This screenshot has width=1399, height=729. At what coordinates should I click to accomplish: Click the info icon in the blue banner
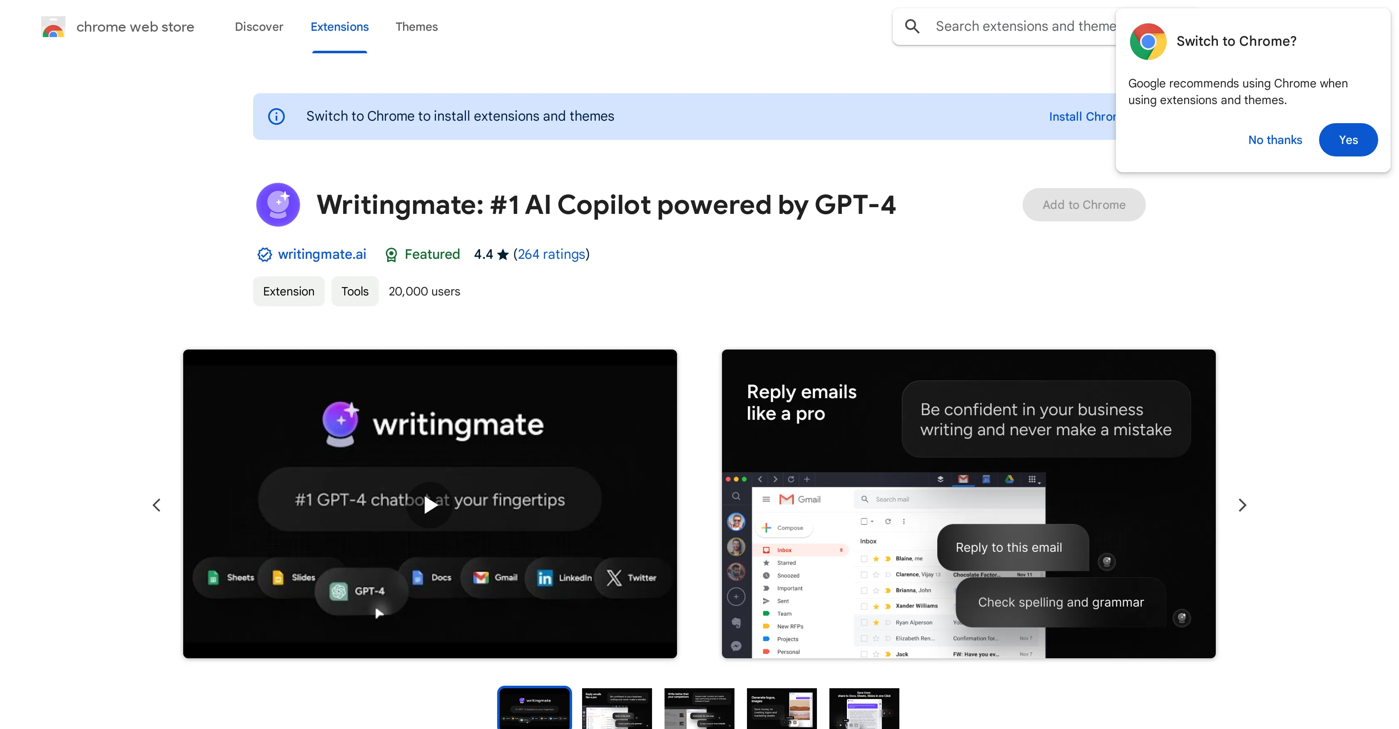[x=277, y=116]
